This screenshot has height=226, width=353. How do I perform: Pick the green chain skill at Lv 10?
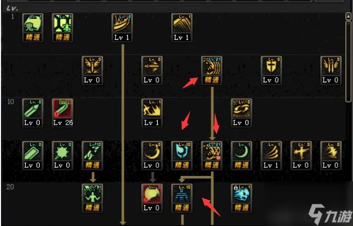pos(92,155)
